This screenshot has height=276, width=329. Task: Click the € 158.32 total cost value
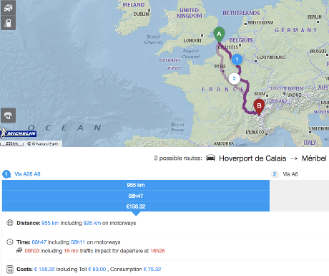click(44, 270)
